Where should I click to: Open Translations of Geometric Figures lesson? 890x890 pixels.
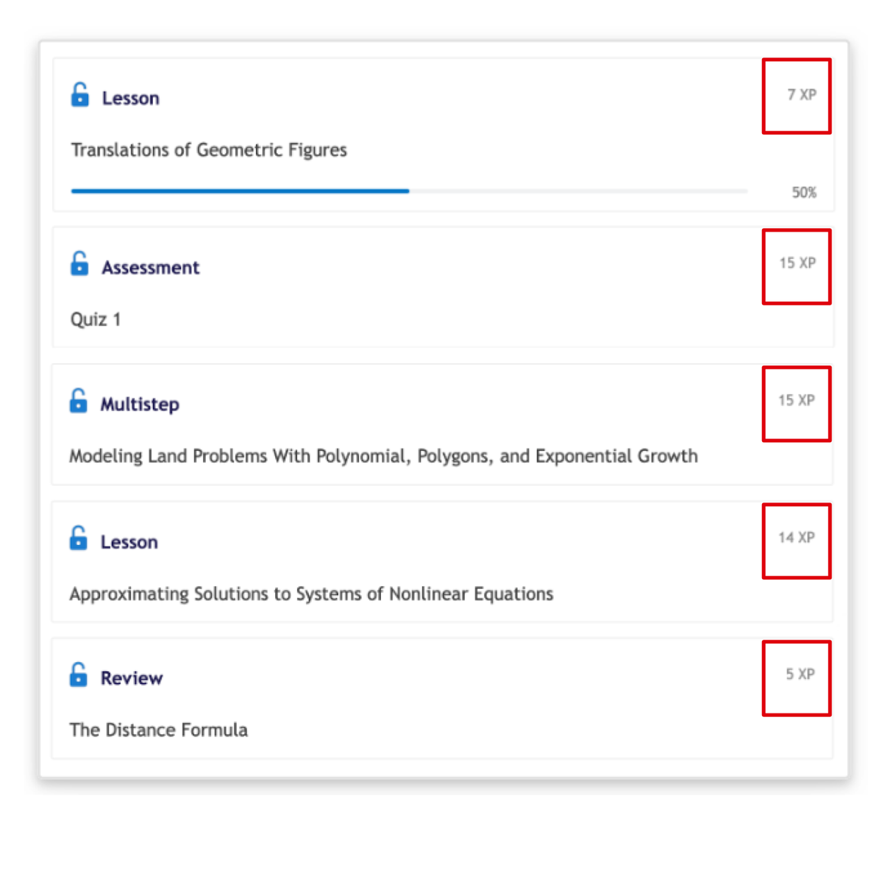[x=209, y=150]
